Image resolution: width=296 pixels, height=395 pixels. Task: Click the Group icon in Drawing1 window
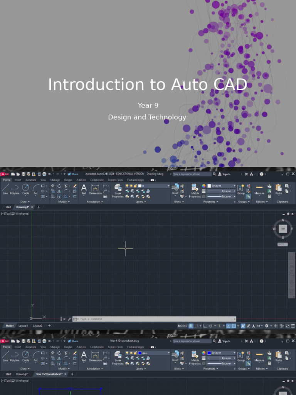[x=241, y=189]
